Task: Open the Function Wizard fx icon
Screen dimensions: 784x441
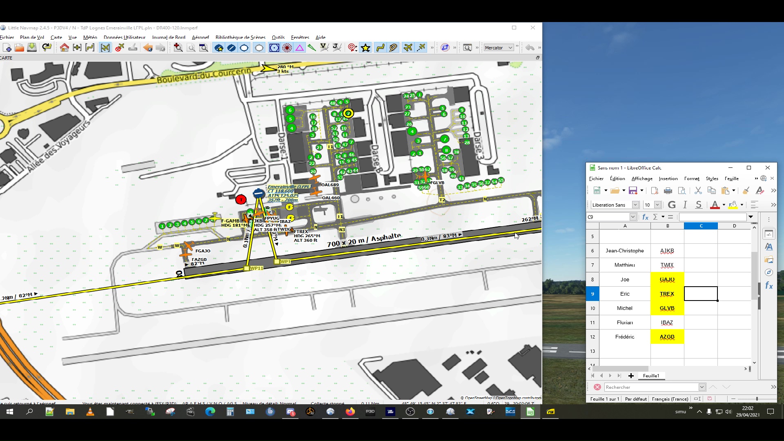Action: click(645, 217)
